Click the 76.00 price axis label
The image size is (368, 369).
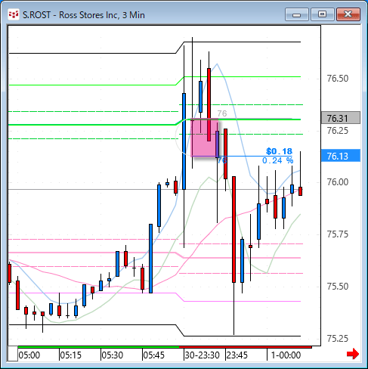[338, 182]
